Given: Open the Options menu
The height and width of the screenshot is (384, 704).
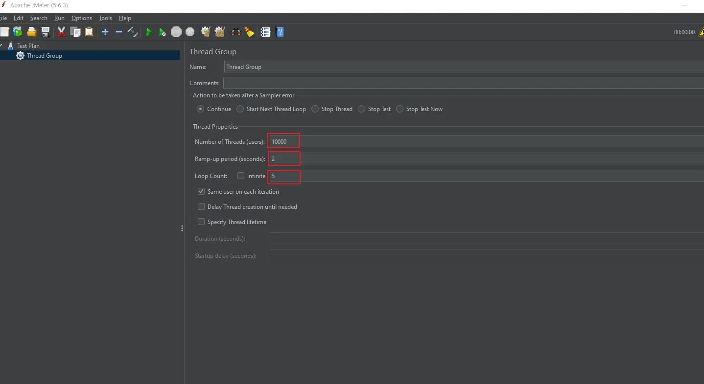Looking at the screenshot, I should pyautogui.click(x=82, y=18).
